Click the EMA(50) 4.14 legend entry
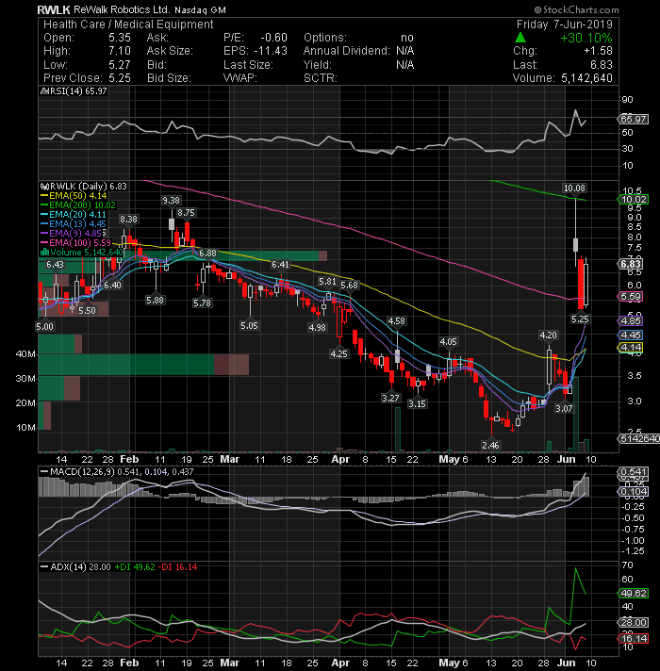Image resolution: width=660 pixels, height=671 pixels. [x=74, y=196]
